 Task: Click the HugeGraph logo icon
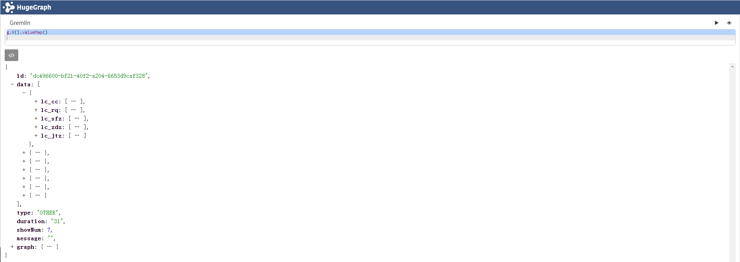tap(9, 7)
